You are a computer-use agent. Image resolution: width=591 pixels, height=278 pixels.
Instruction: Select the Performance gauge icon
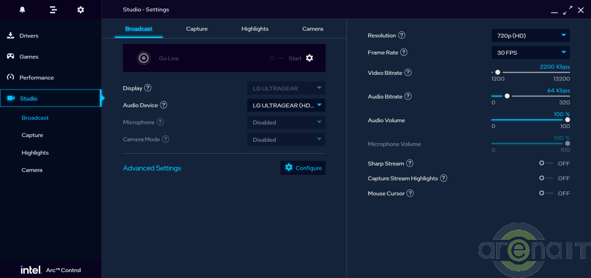coord(10,77)
